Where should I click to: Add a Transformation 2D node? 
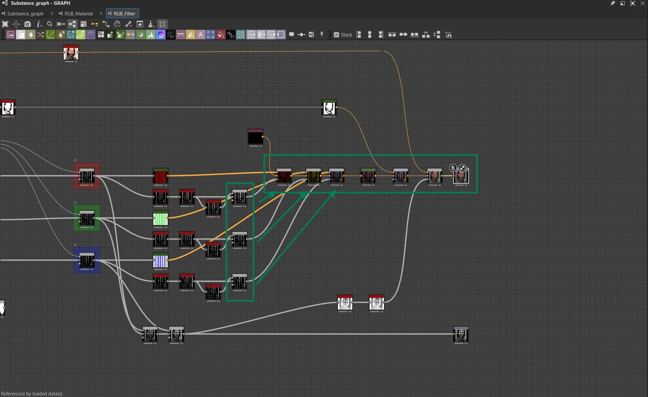click(211, 35)
